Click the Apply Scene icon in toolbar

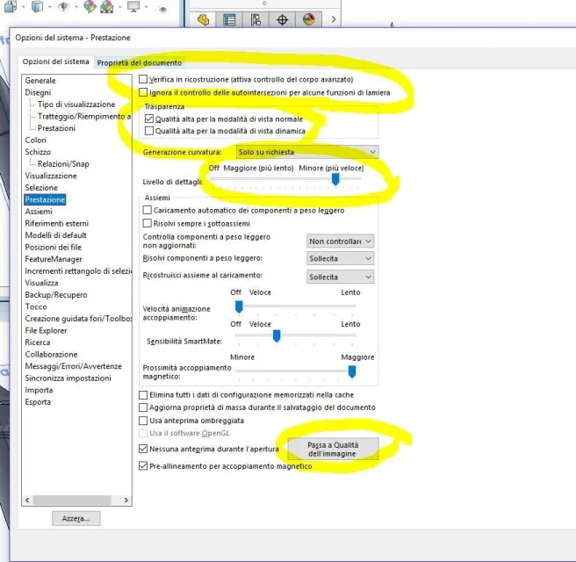[106, 7]
